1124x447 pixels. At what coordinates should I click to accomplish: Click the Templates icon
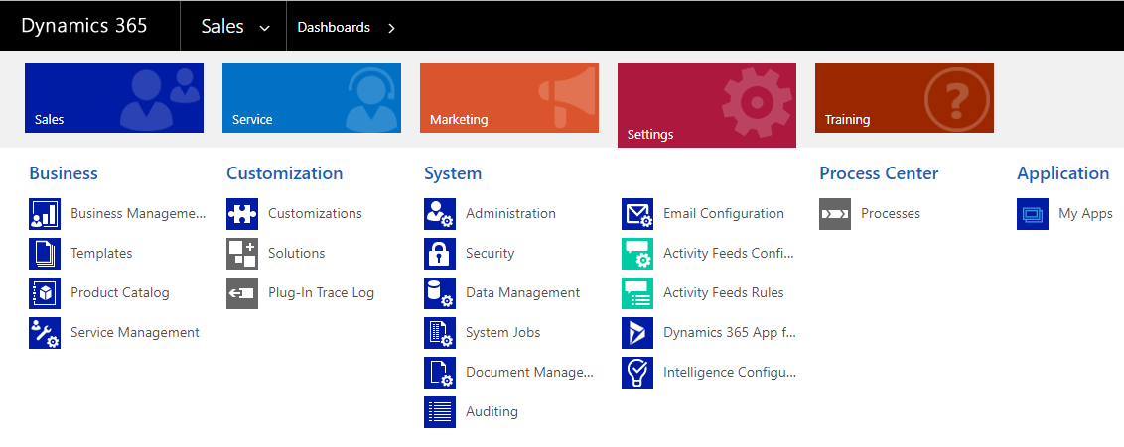click(x=45, y=253)
